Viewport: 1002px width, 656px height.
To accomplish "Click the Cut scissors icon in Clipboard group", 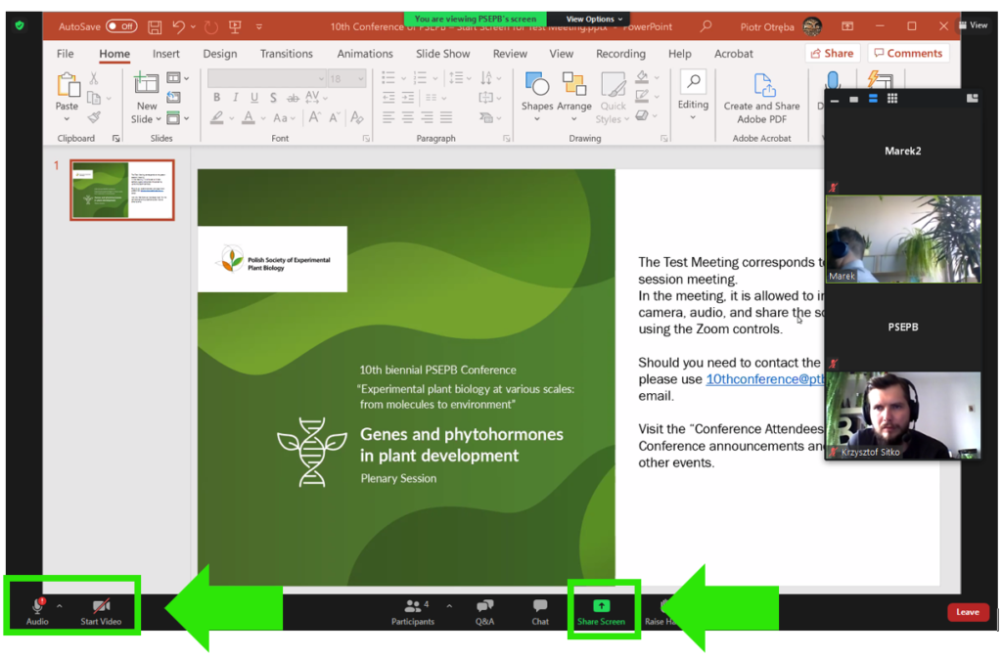I will [x=94, y=78].
